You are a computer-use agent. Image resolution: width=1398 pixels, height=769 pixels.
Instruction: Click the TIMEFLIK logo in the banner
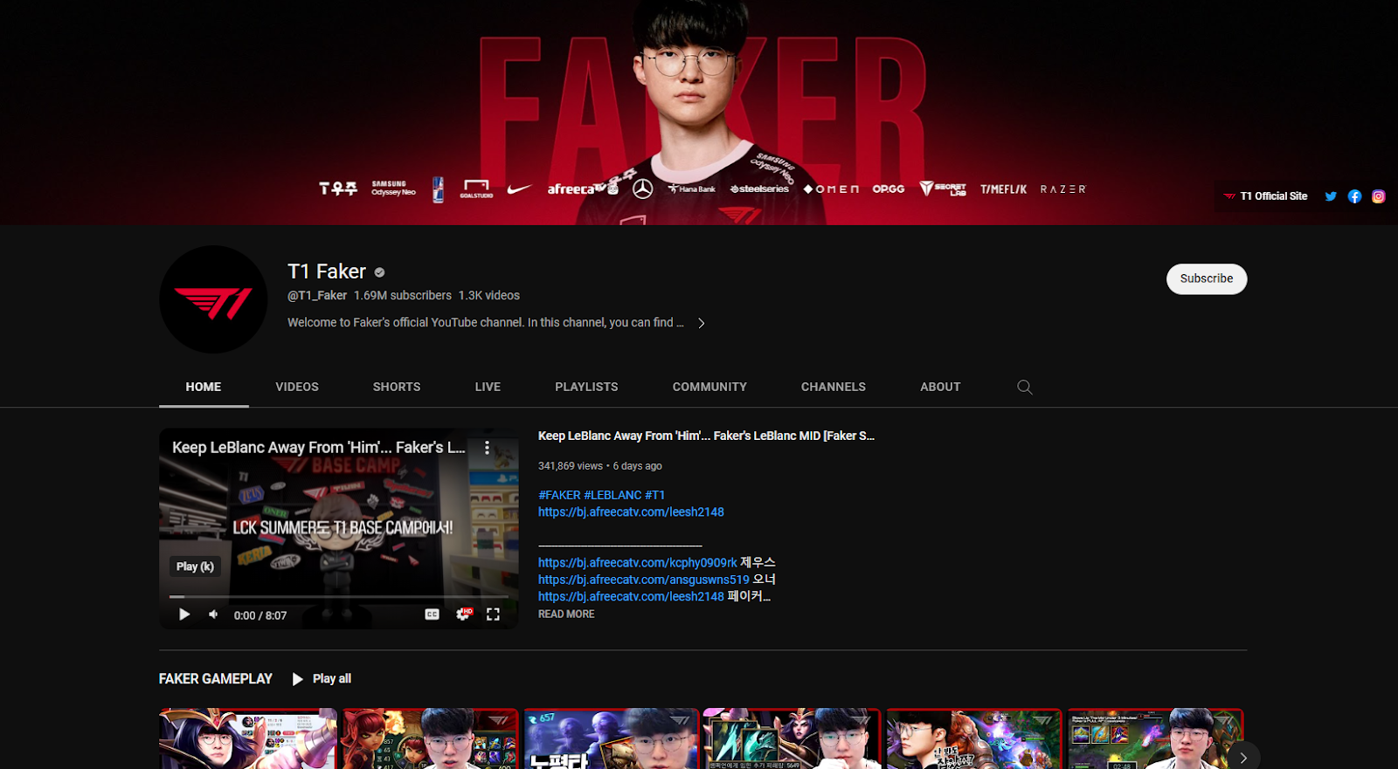(1003, 189)
